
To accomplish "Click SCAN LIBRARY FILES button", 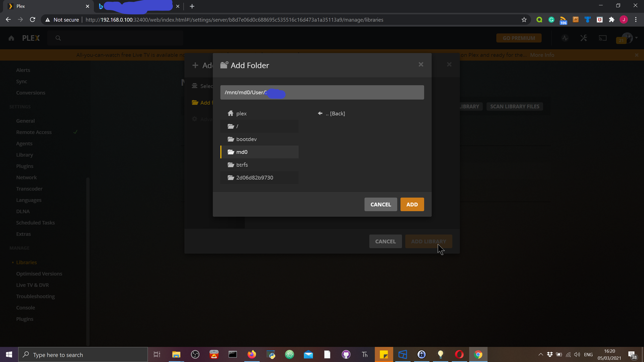I will [515, 107].
